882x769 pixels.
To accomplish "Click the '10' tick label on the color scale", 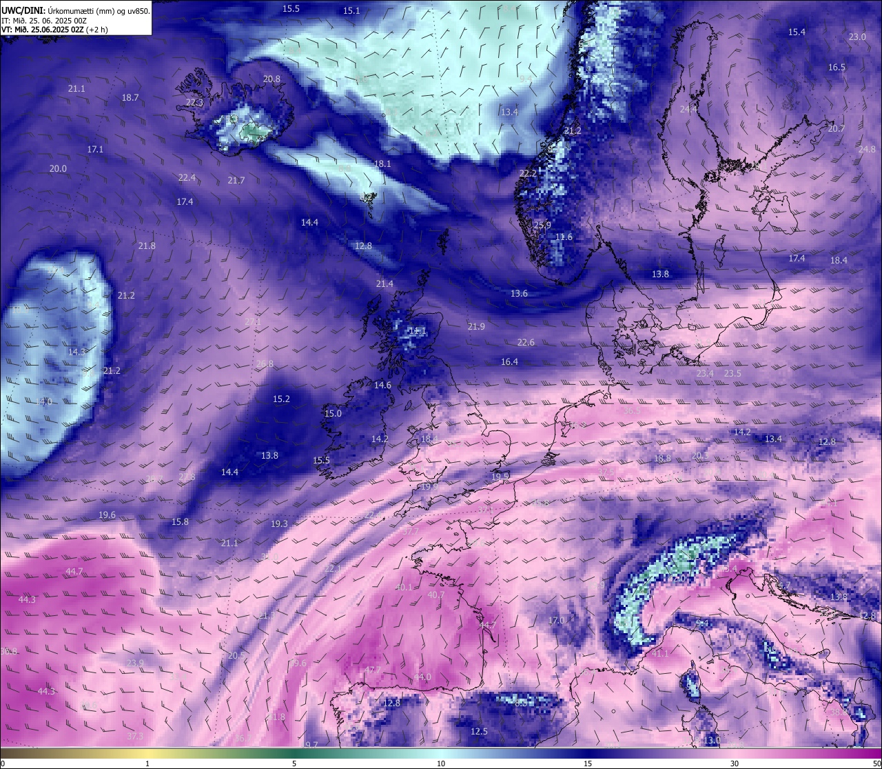I will click(441, 763).
